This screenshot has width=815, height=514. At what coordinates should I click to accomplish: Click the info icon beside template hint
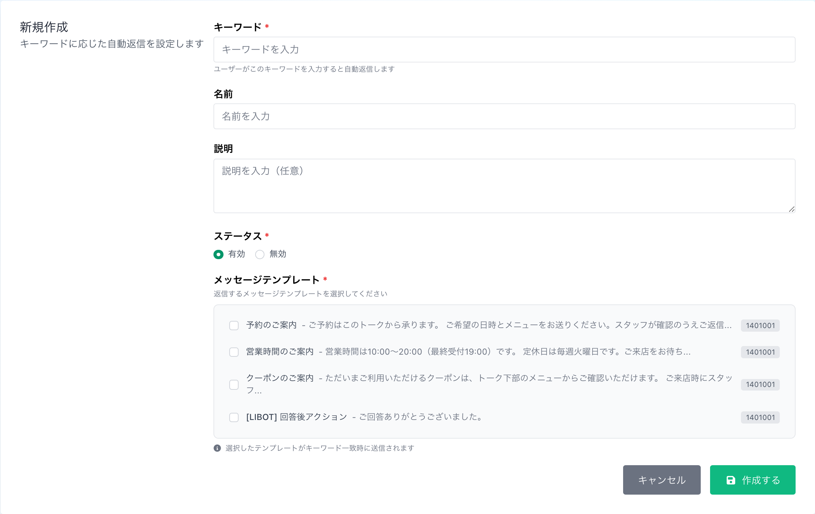click(x=217, y=448)
